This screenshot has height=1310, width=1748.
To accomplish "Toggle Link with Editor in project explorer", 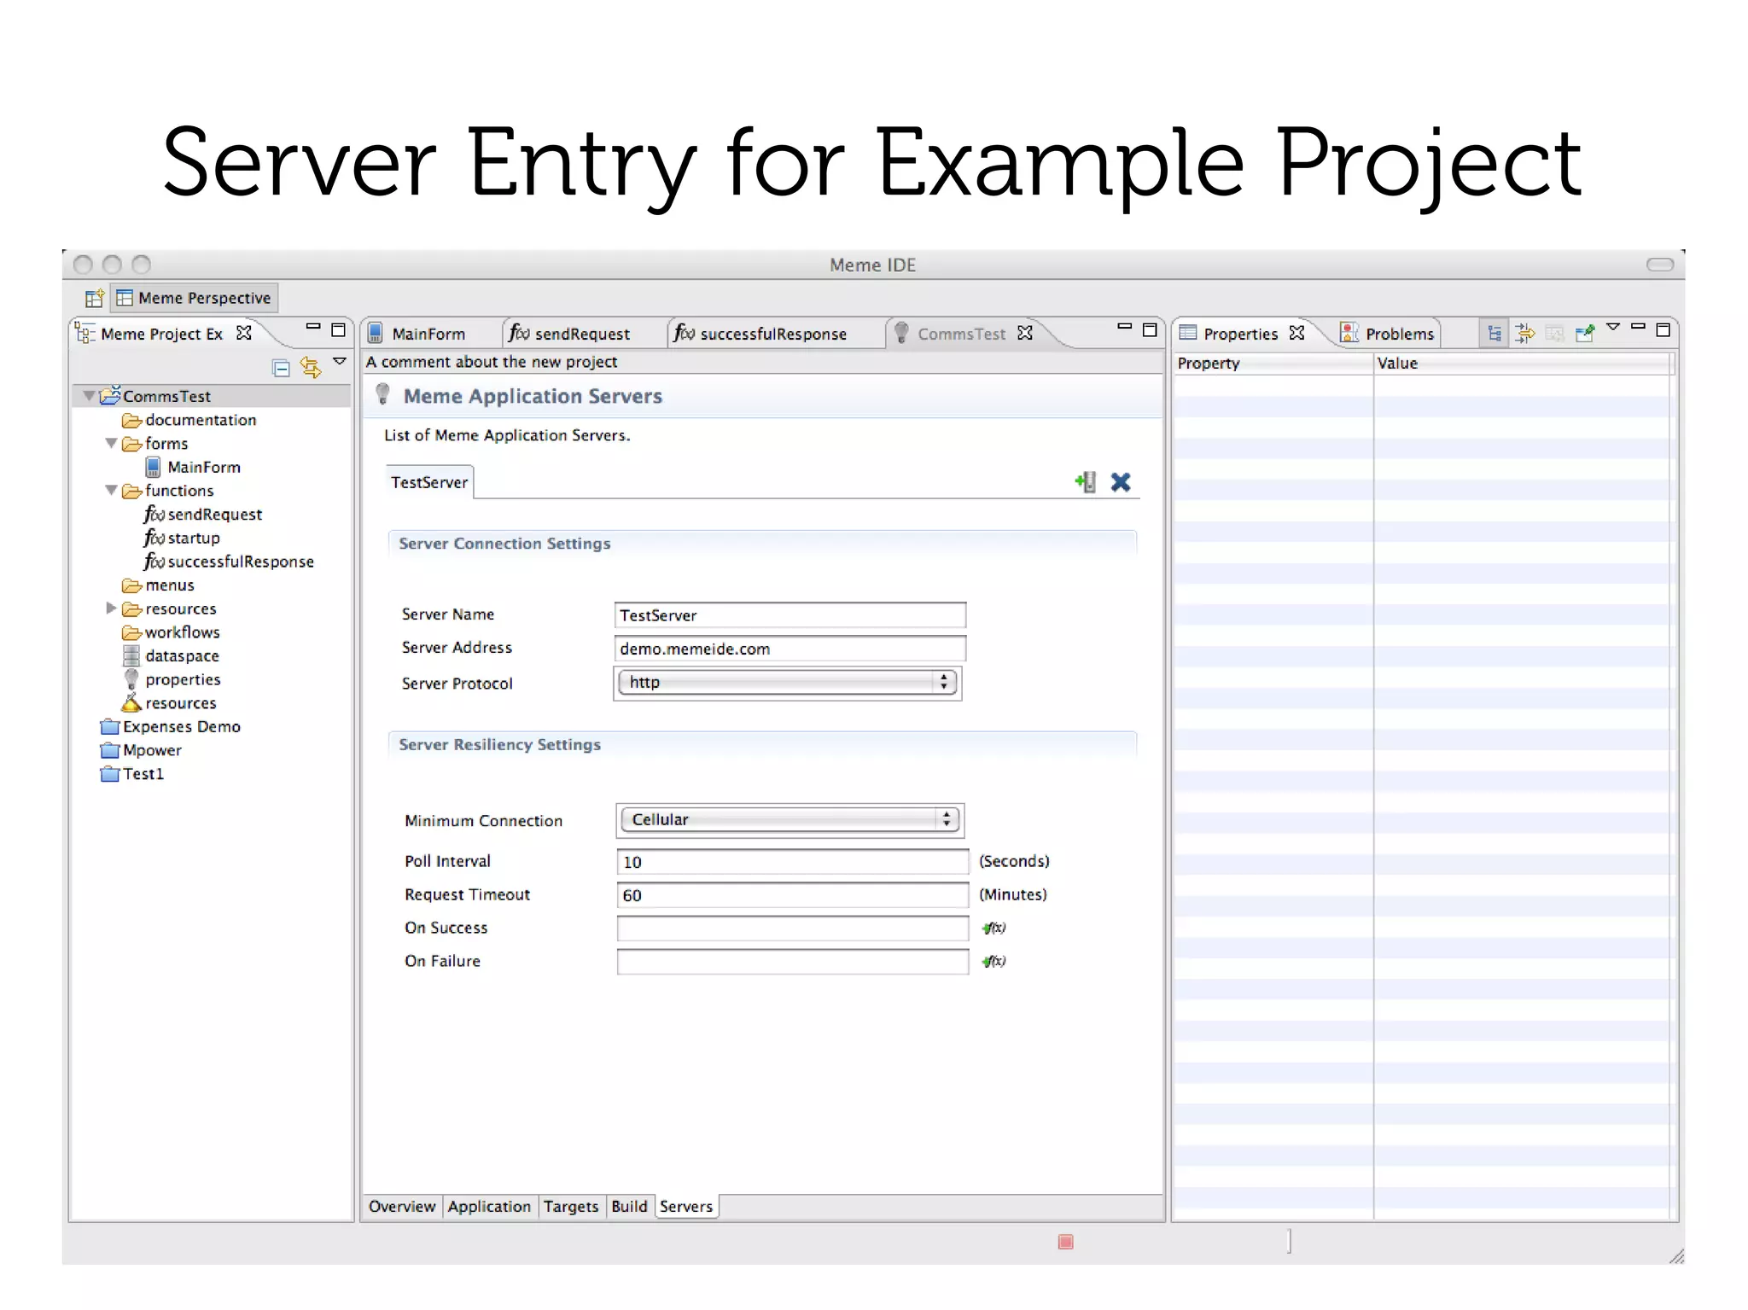I will point(310,368).
